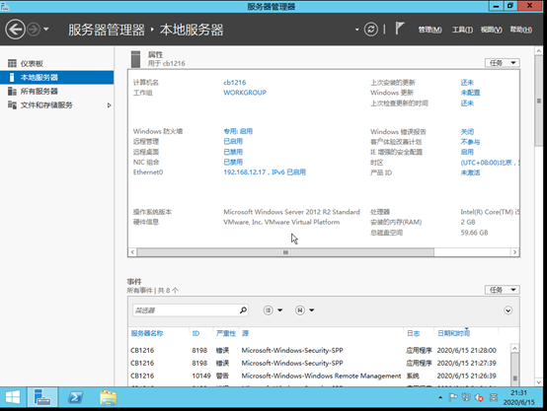Image resolution: width=547 pixels, height=411 pixels.
Task: Click the 所有服务器 sidebar icon
Action: (x=12, y=92)
